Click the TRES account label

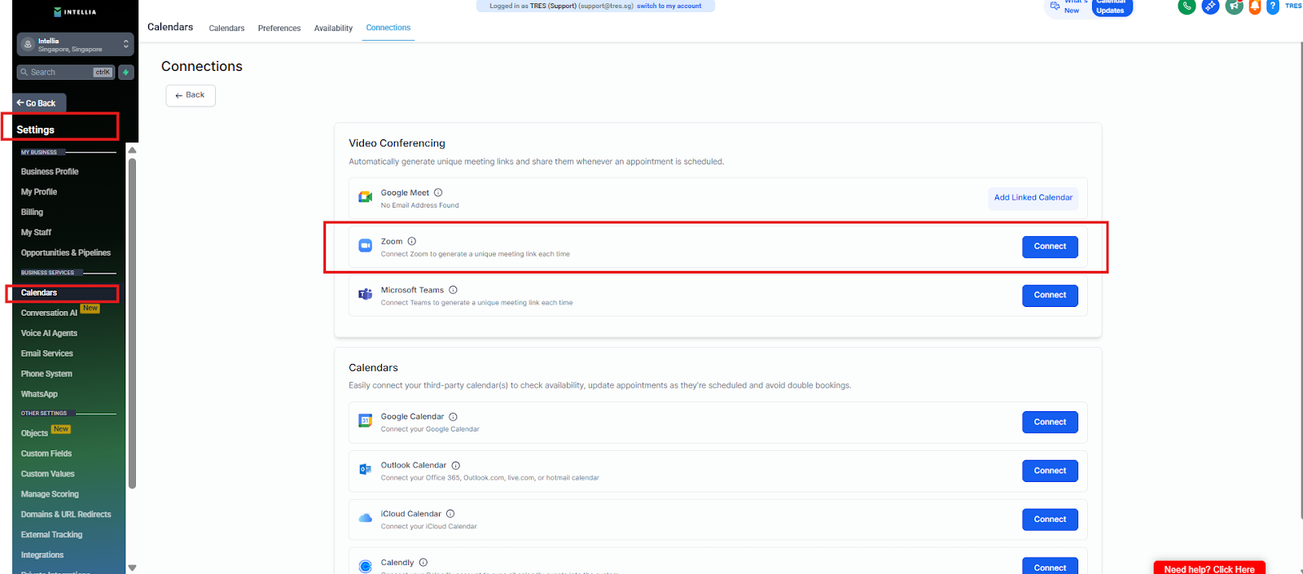tap(1293, 6)
